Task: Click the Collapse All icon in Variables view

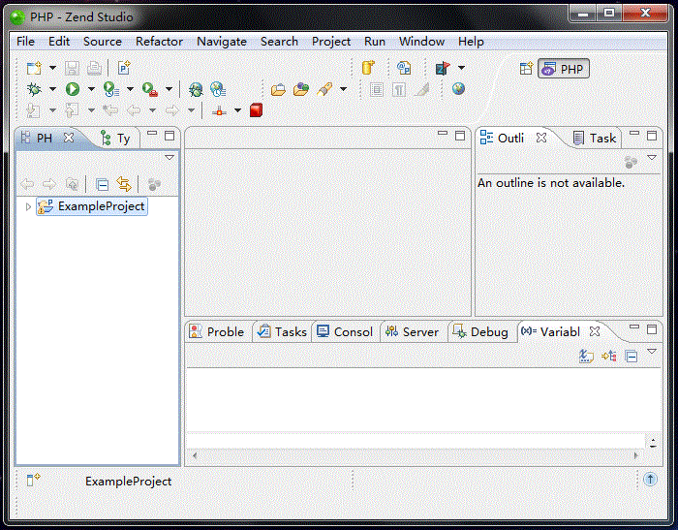Action: [631, 357]
